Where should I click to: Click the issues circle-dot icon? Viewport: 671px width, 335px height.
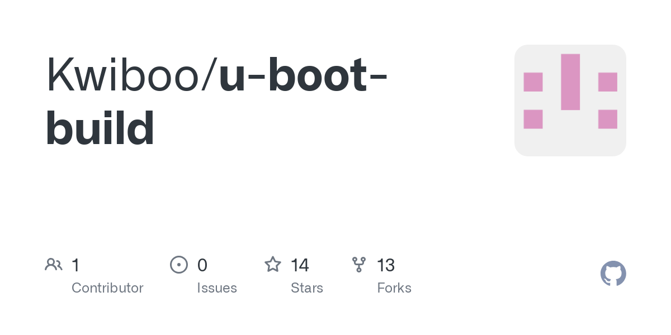(179, 265)
